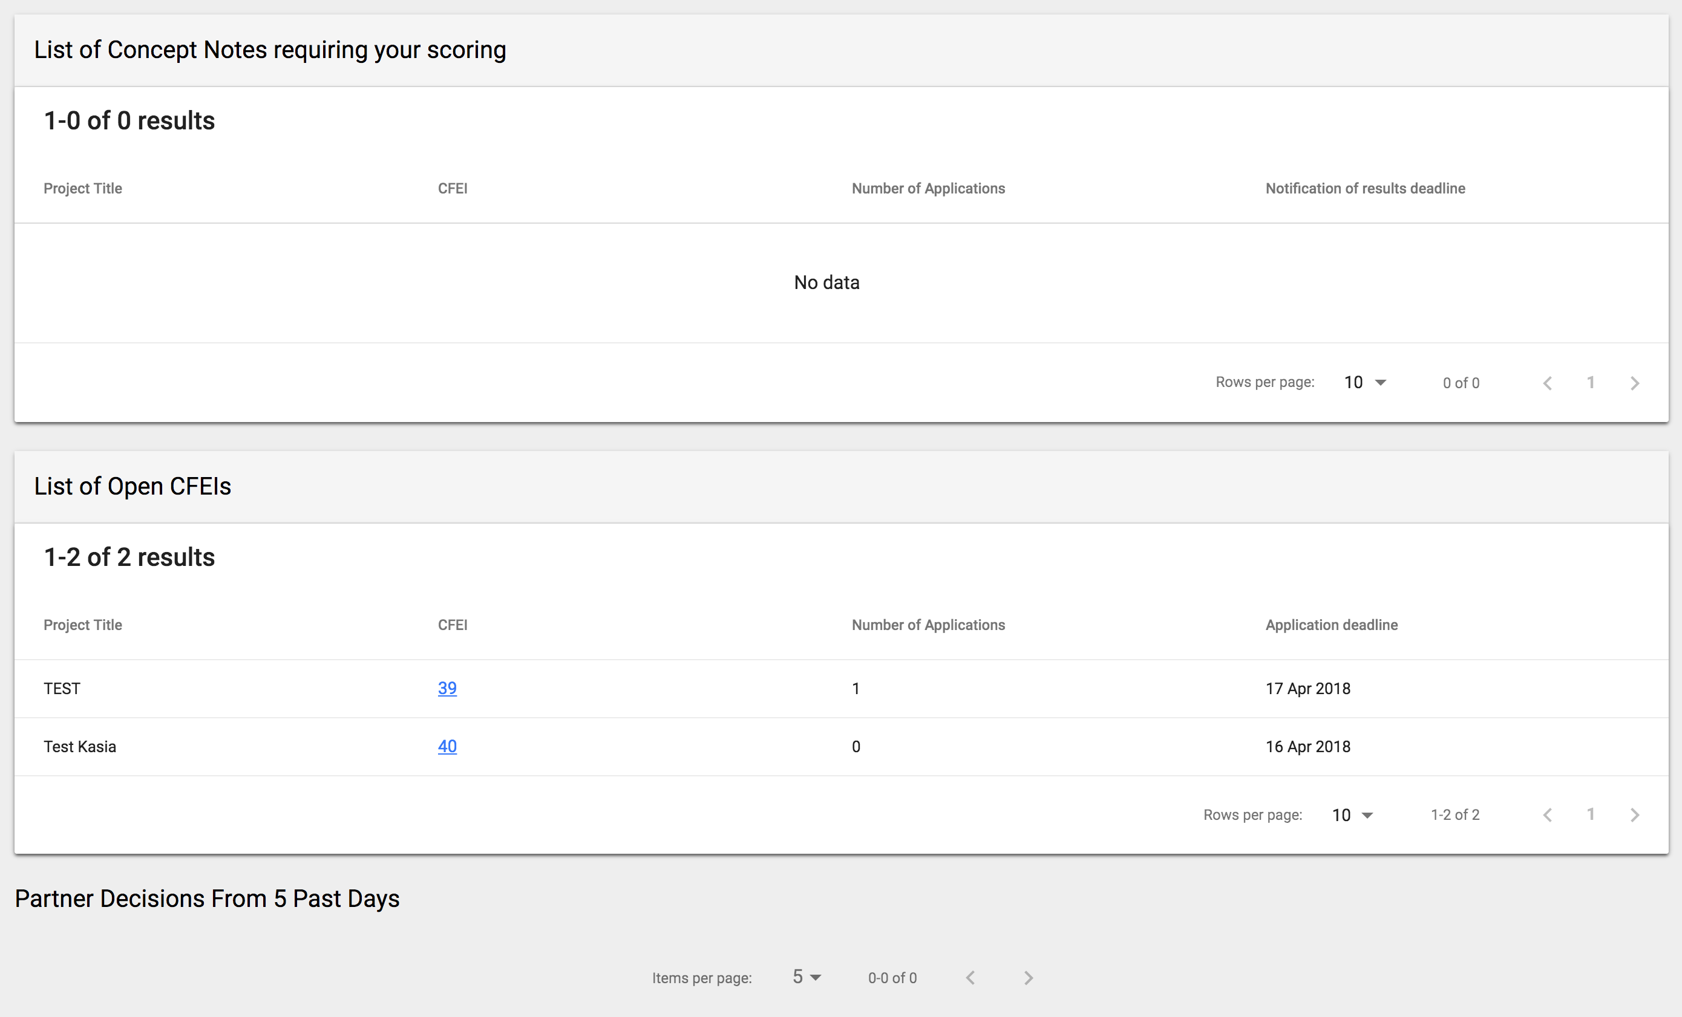The height and width of the screenshot is (1017, 1682).
Task: Open CFEI link 39
Action: [447, 688]
